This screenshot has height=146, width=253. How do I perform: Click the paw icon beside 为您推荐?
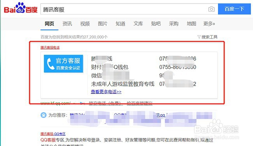click(44, 115)
